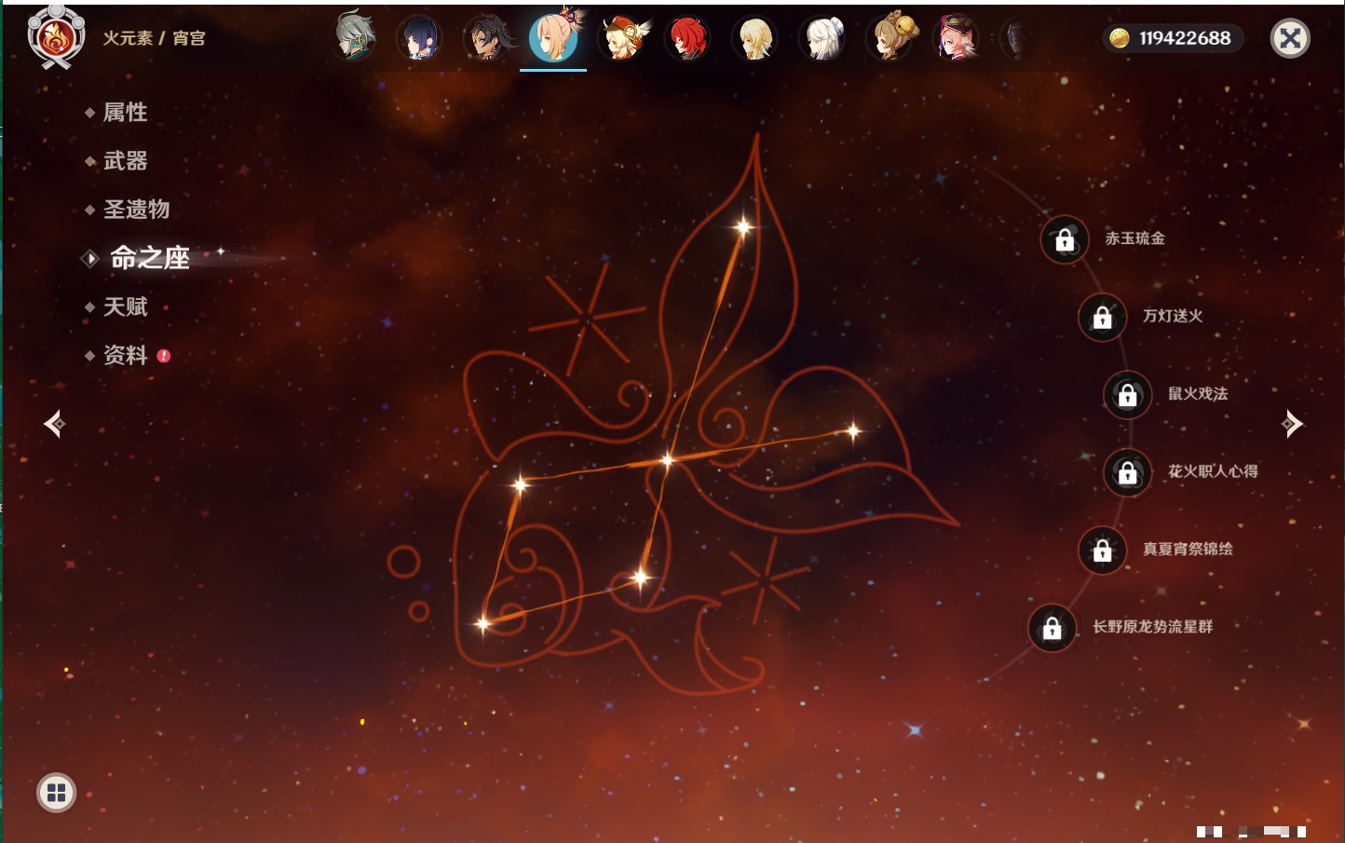The height and width of the screenshot is (843, 1345).
Task: Click the central star where lines cross
Action: [x=667, y=459]
